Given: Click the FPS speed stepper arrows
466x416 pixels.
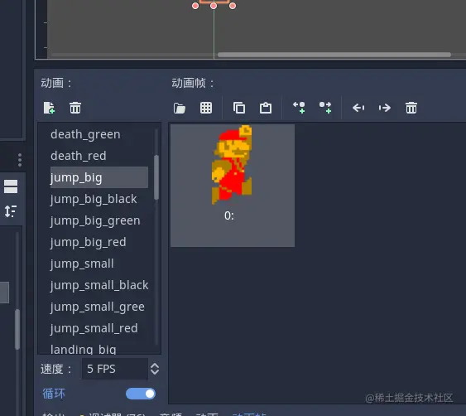Looking at the screenshot, I should click(155, 369).
